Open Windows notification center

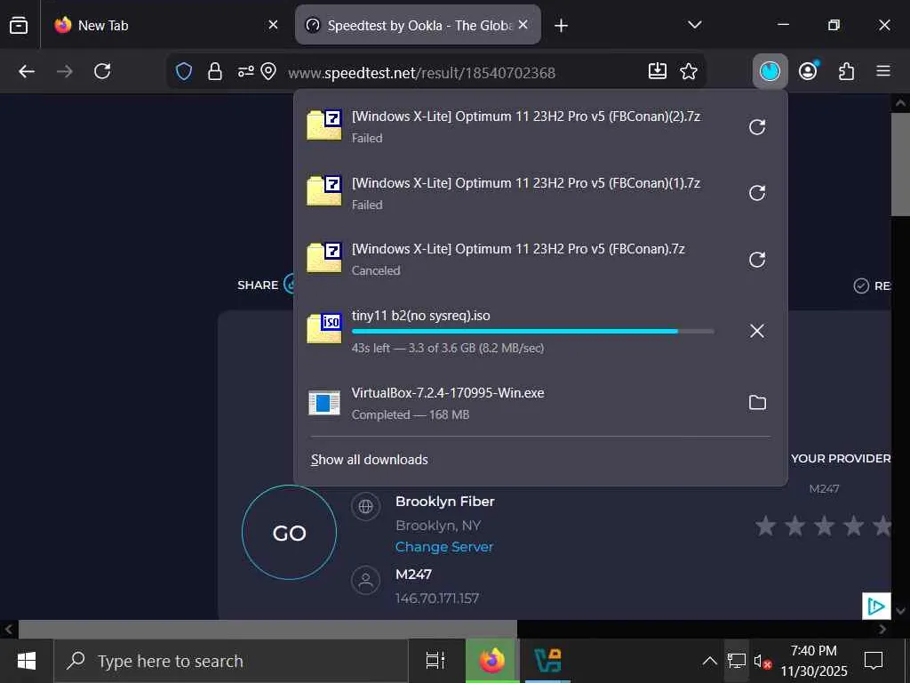point(874,661)
